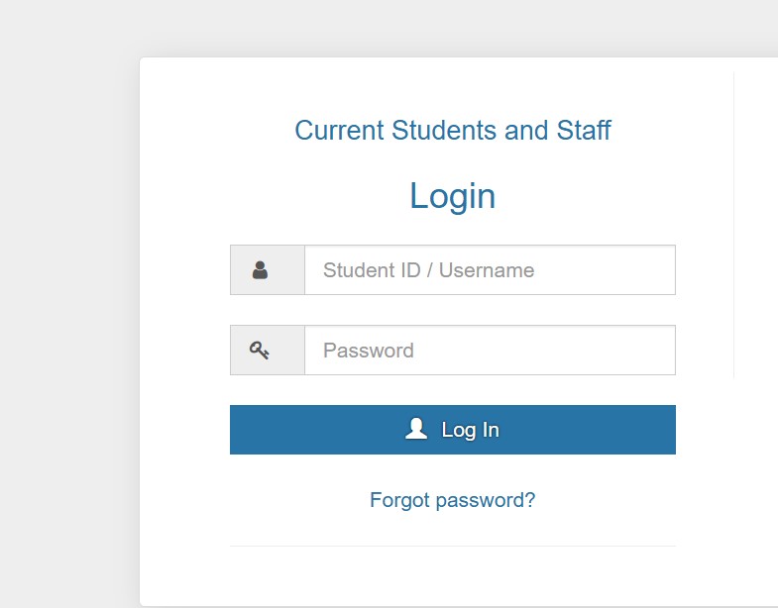This screenshot has height=608, width=778.
Task: Click the Current Students and Staff heading
Action: coord(453,131)
